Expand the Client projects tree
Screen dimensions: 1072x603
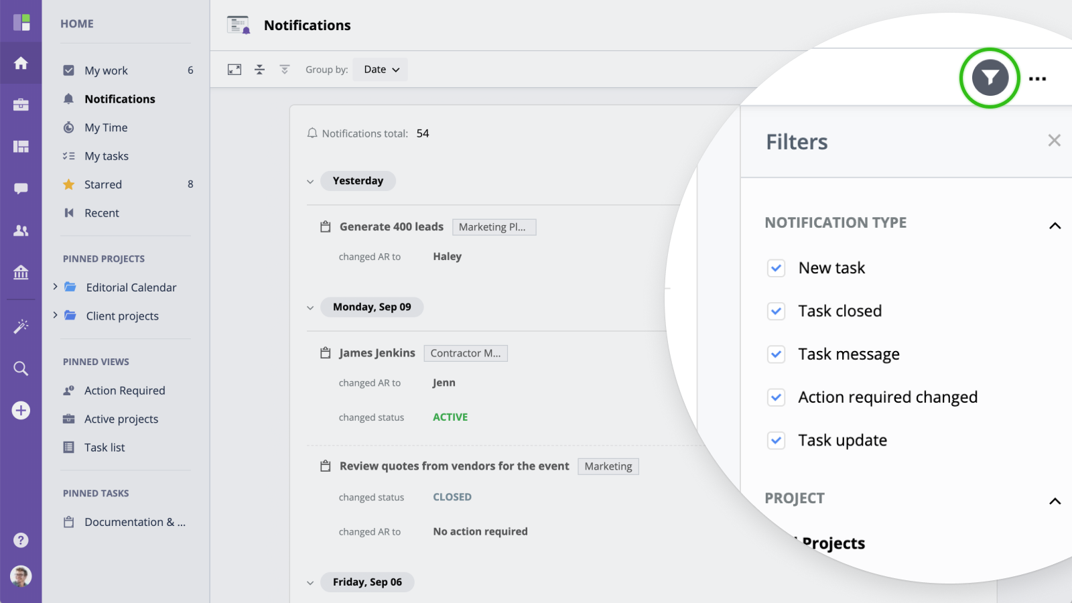[55, 315]
